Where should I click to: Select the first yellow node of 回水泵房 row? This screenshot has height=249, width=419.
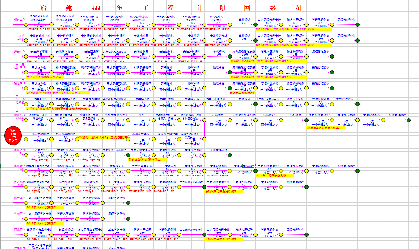(26, 234)
